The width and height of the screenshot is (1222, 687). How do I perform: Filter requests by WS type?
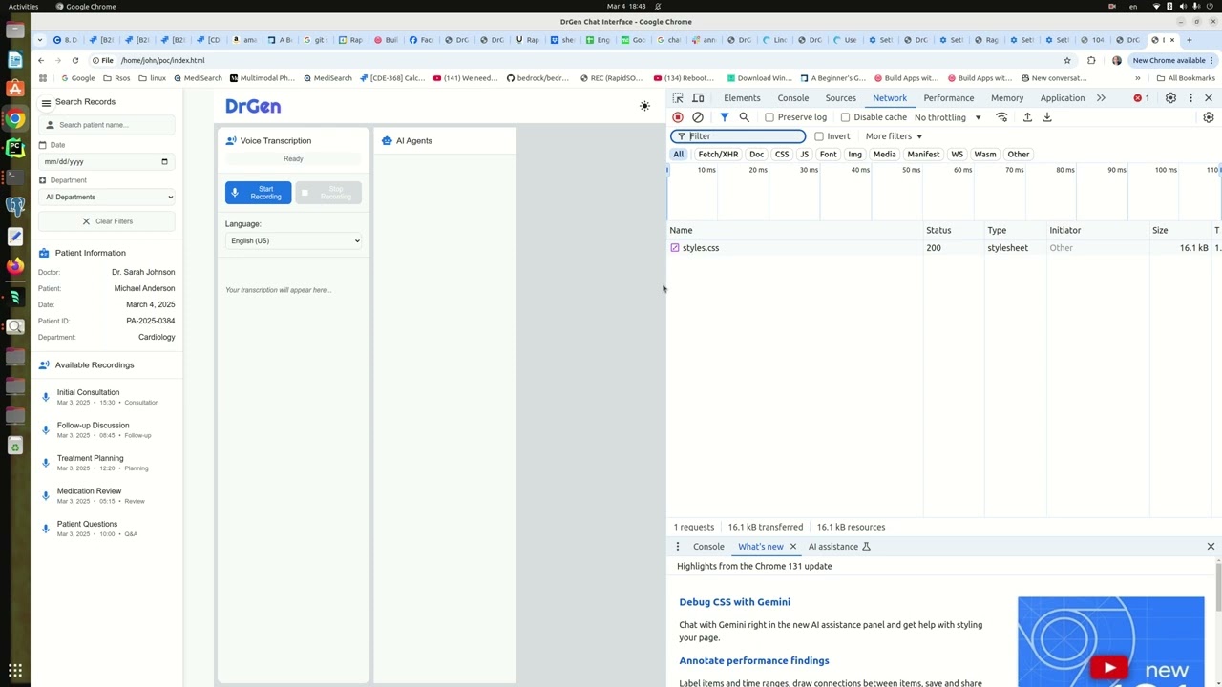[957, 154]
